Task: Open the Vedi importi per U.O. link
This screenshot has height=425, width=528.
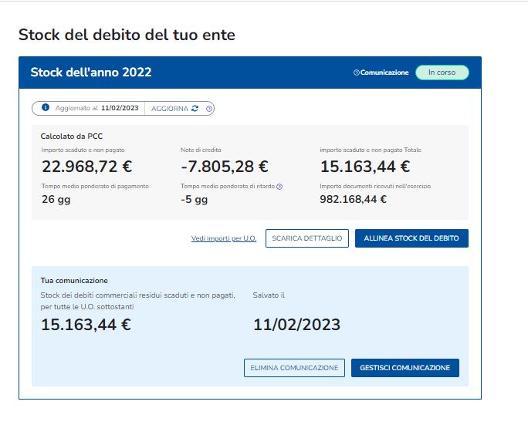Action: click(223, 238)
